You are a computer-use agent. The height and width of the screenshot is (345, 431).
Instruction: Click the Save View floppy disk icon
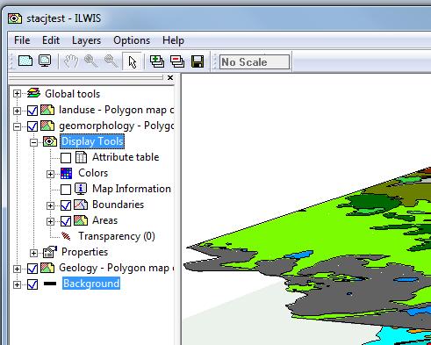click(x=198, y=61)
